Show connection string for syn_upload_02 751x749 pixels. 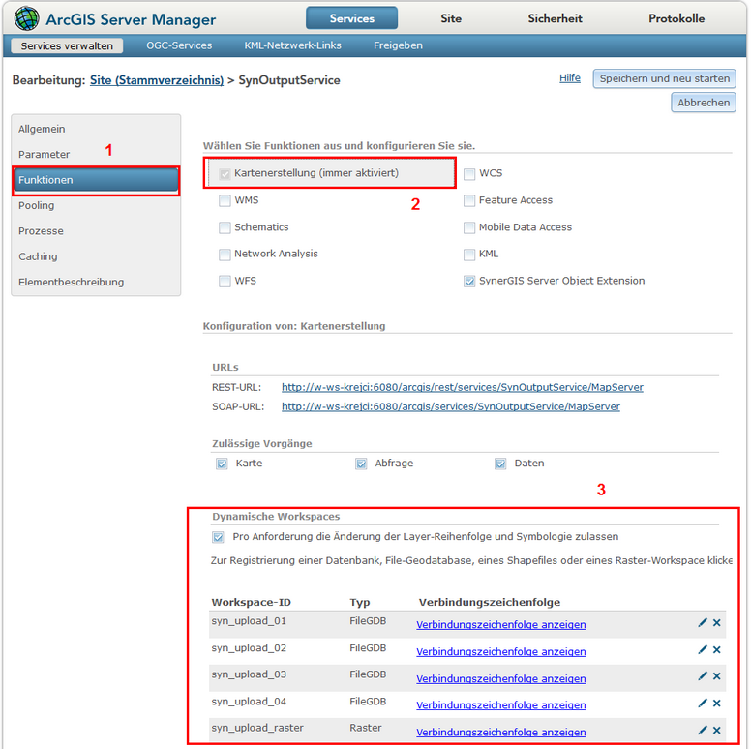(501, 651)
